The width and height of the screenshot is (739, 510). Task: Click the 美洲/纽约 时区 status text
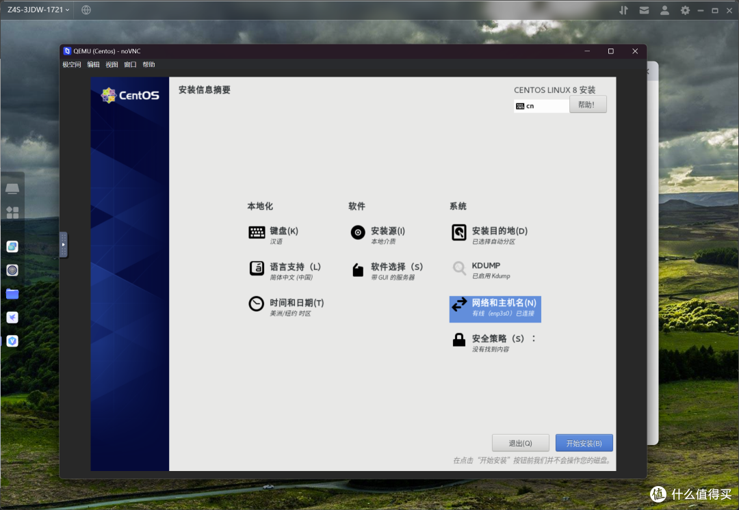pyautogui.click(x=290, y=314)
